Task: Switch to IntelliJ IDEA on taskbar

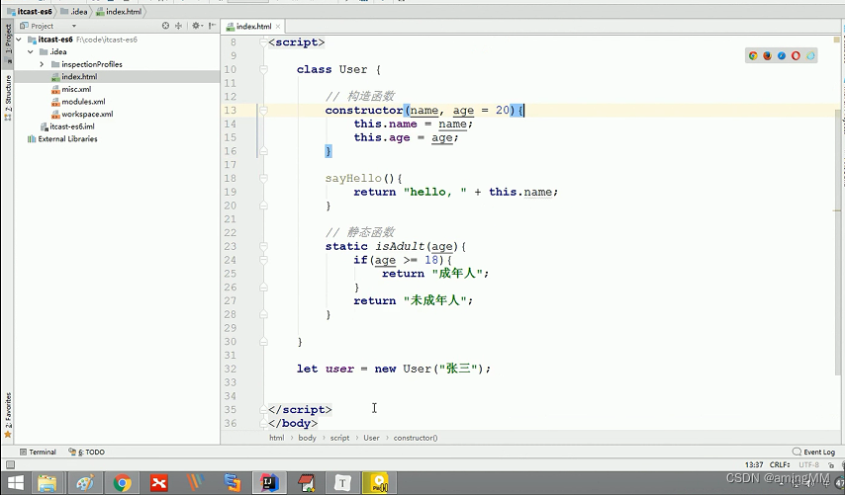Action: (x=269, y=483)
